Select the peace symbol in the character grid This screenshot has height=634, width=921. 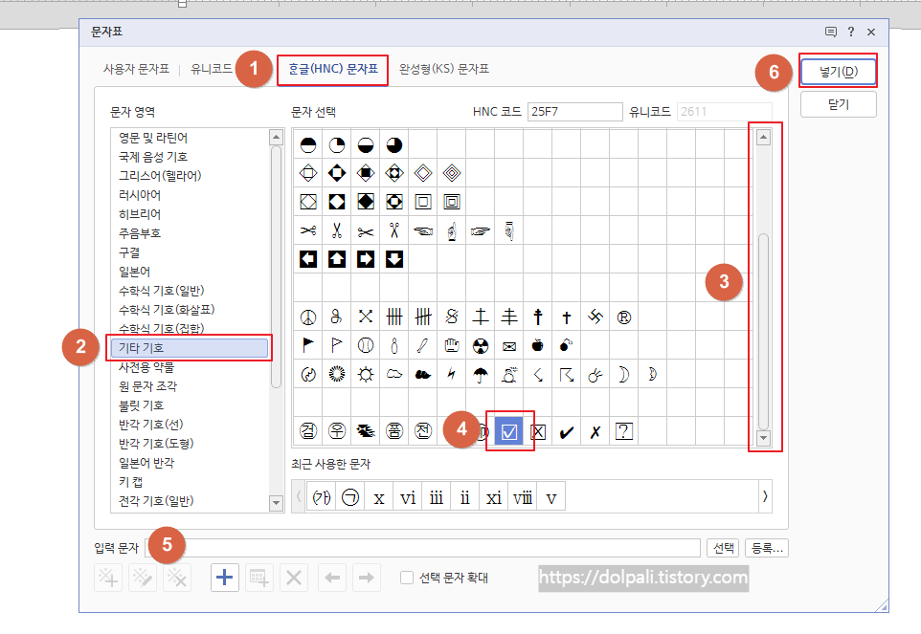307,317
